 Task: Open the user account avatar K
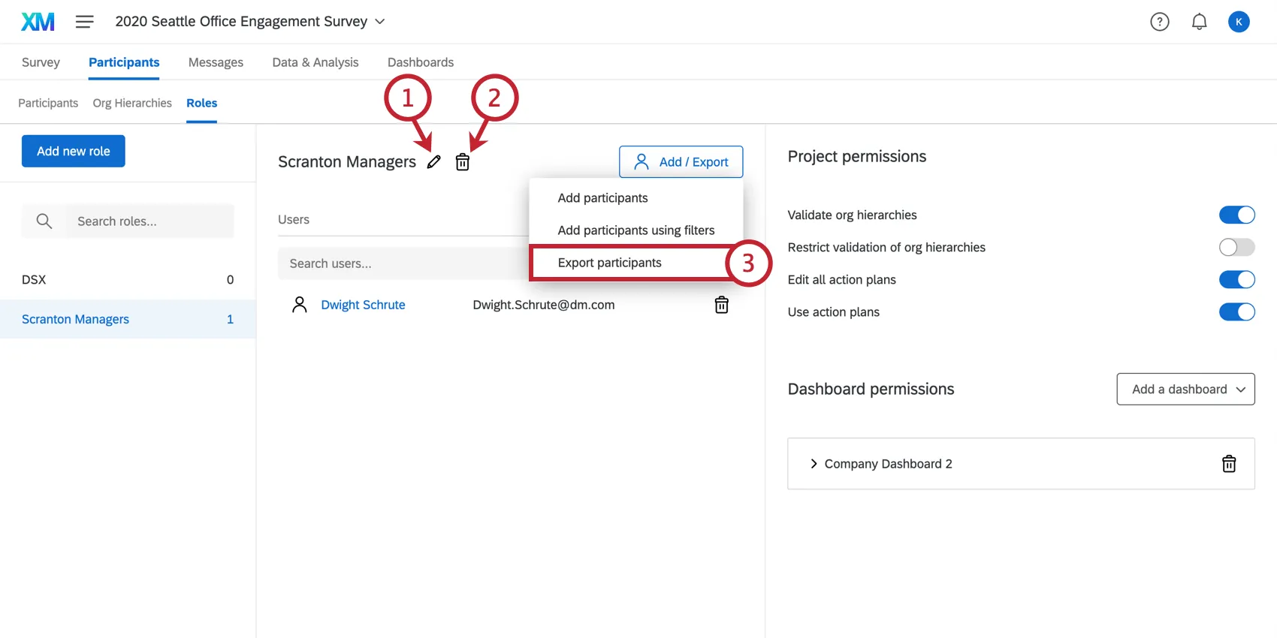point(1239,22)
